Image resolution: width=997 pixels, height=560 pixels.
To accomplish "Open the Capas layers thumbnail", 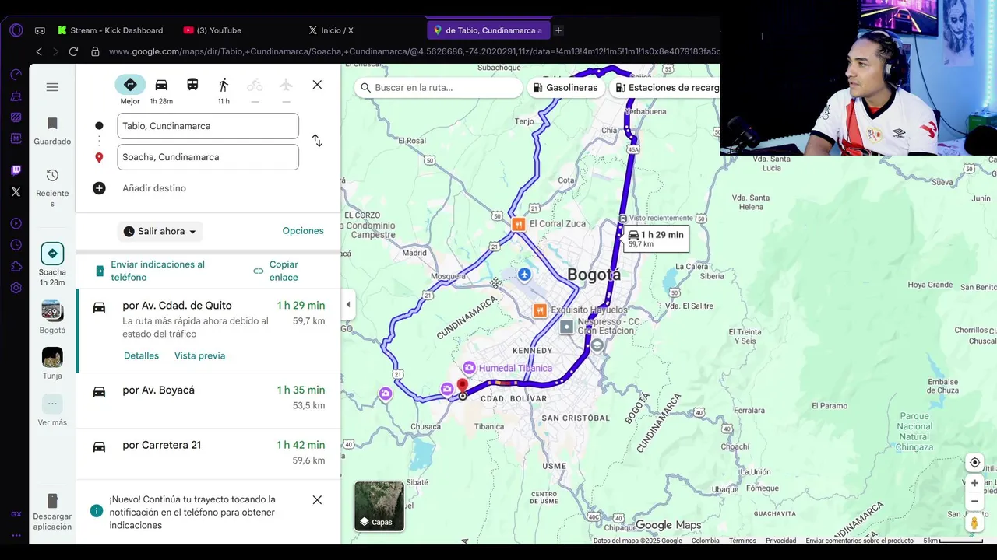I will click(379, 506).
